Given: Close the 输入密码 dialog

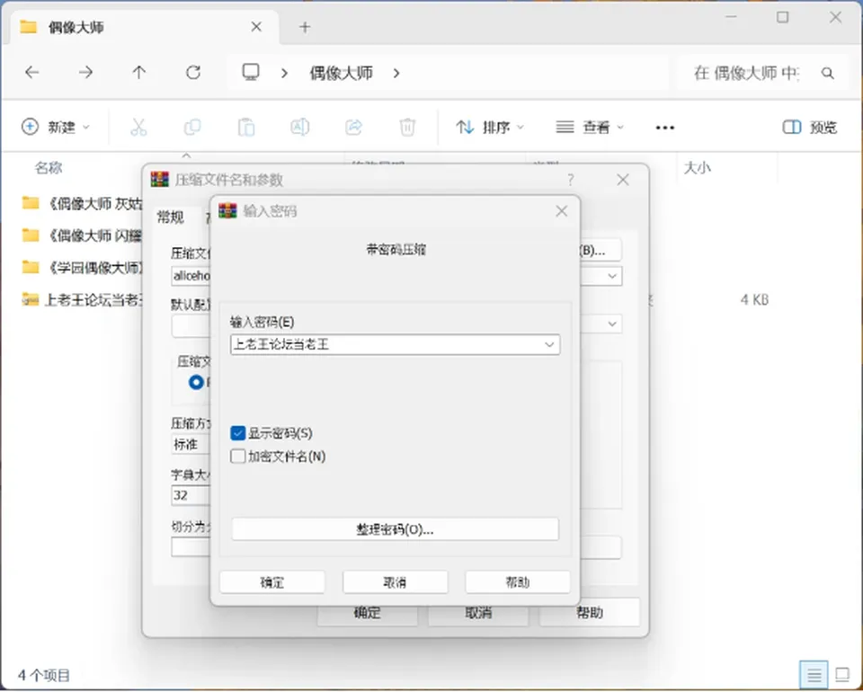Looking at the screenshot, I should point(561,211).
